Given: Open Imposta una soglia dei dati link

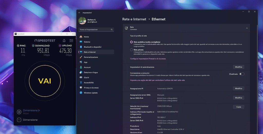Looking at the screenshot, I should [157, 80].
